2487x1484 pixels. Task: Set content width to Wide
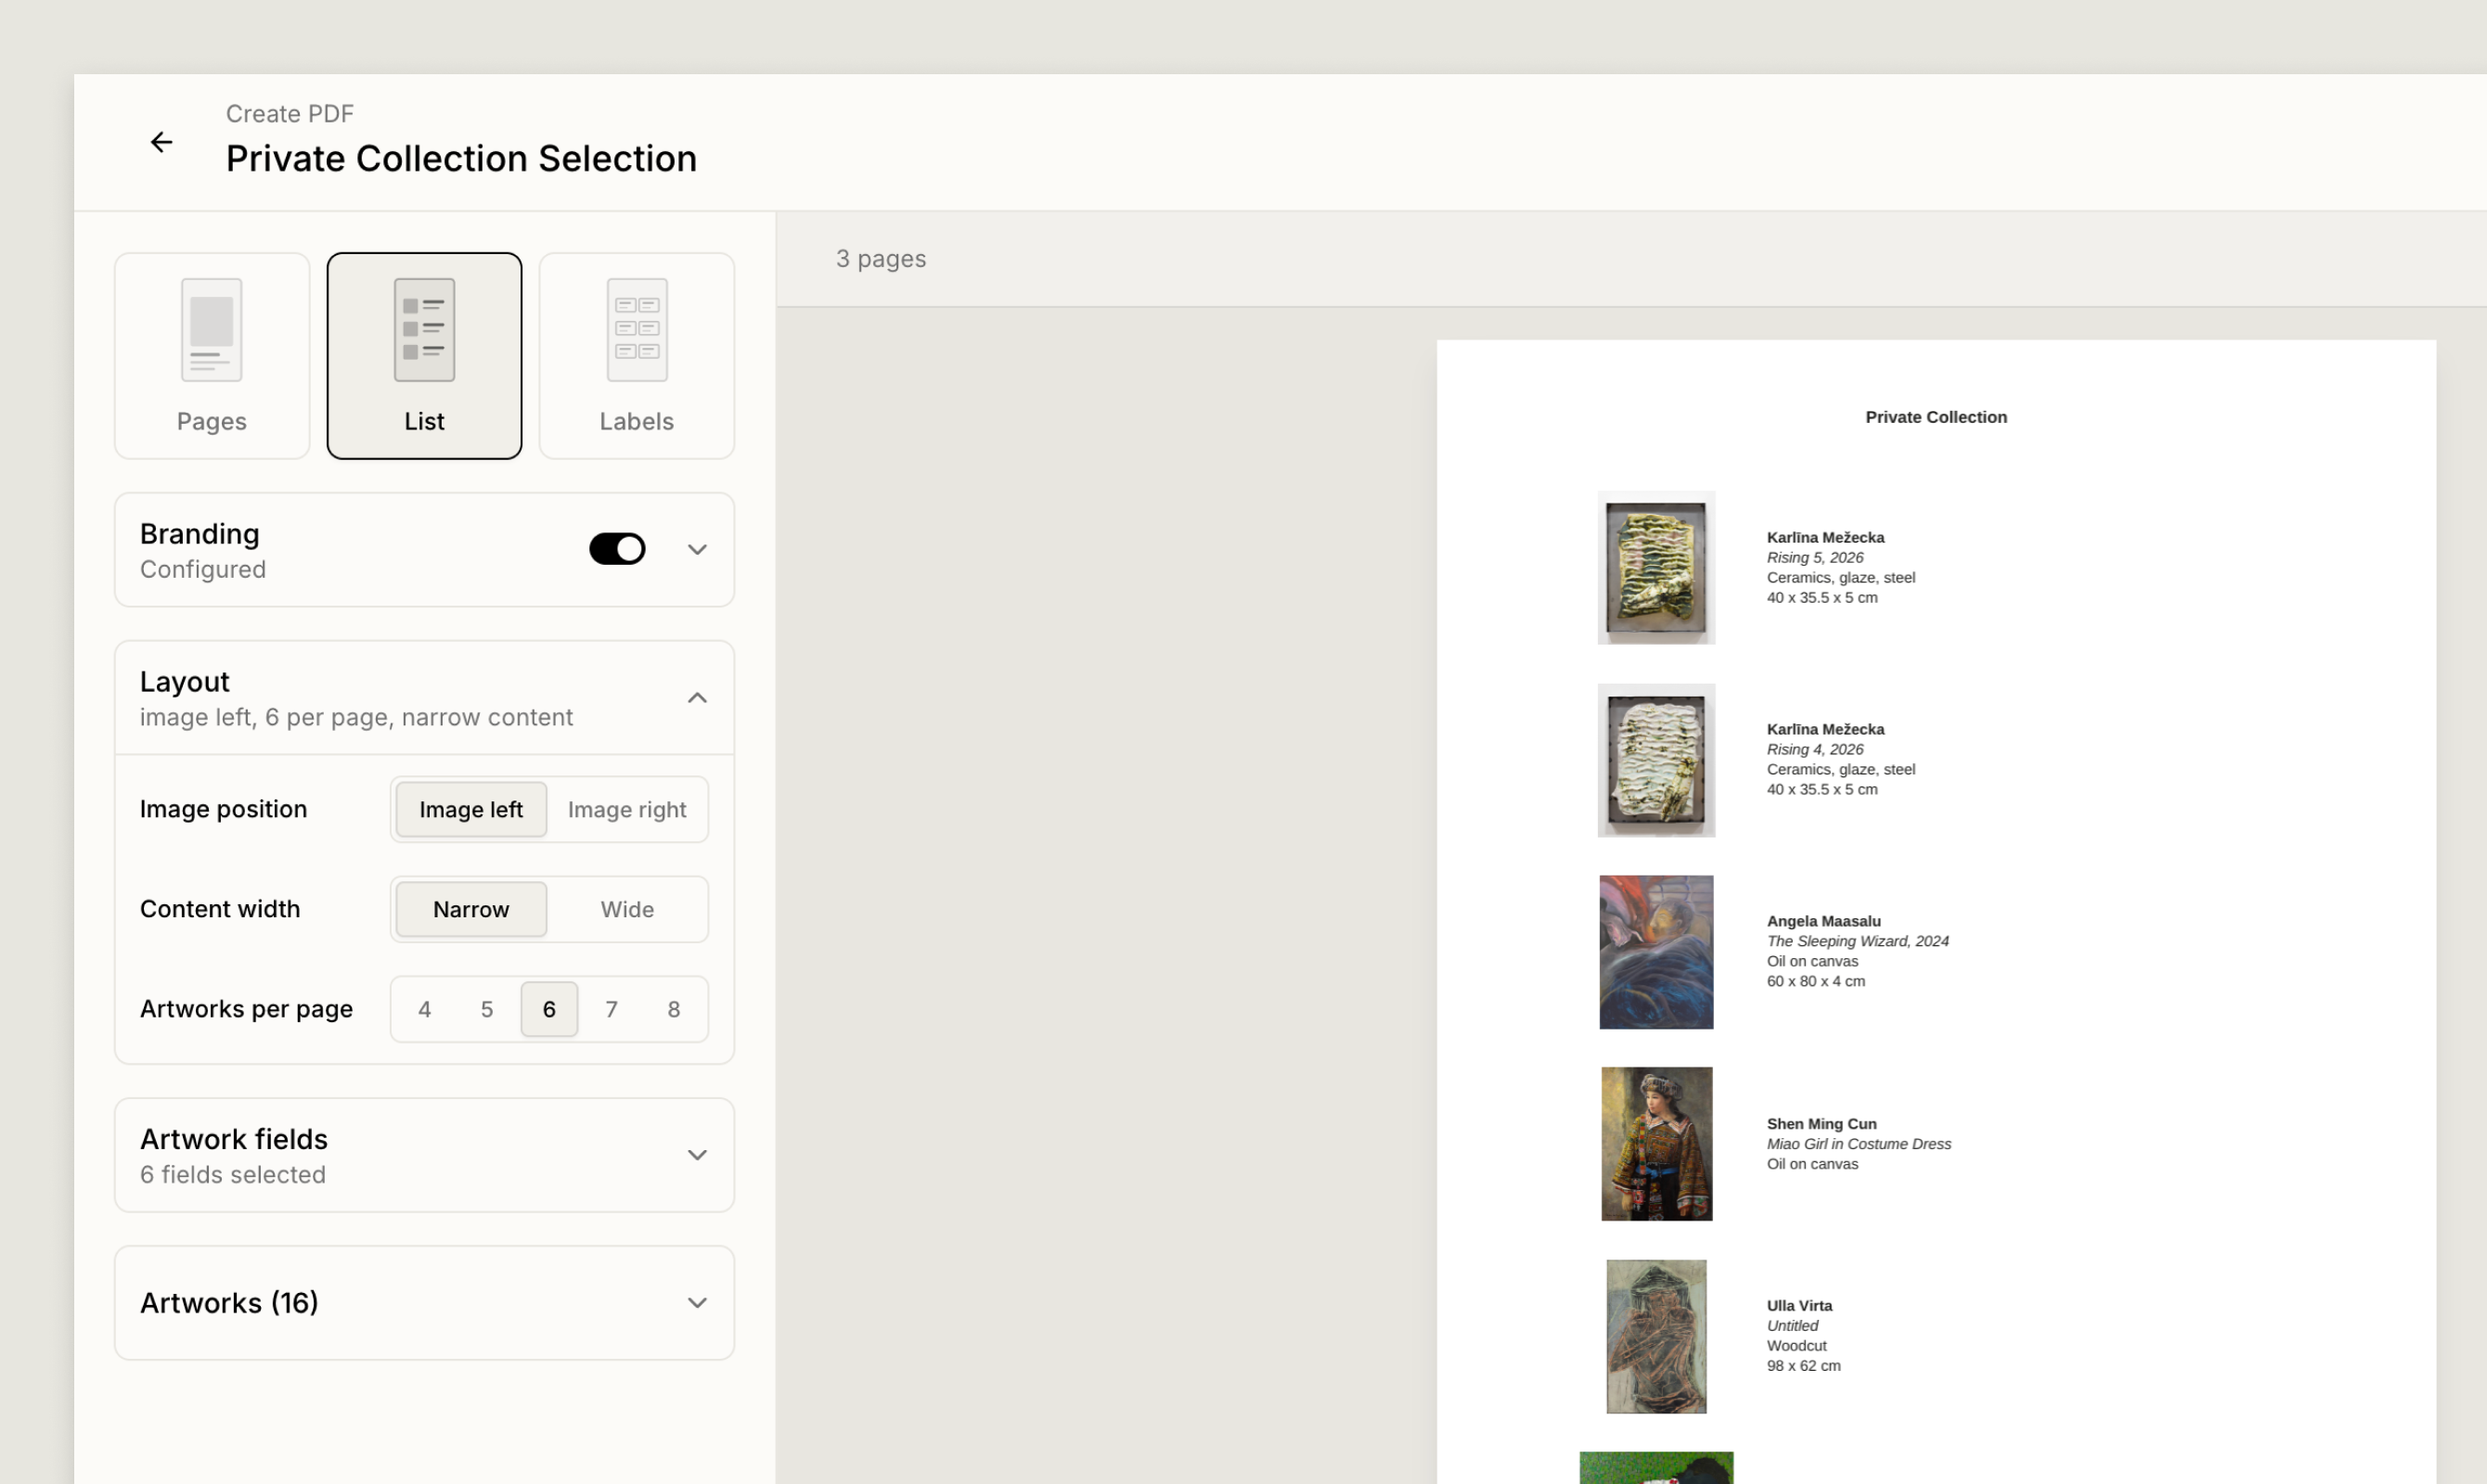click(x=627, y=909)
